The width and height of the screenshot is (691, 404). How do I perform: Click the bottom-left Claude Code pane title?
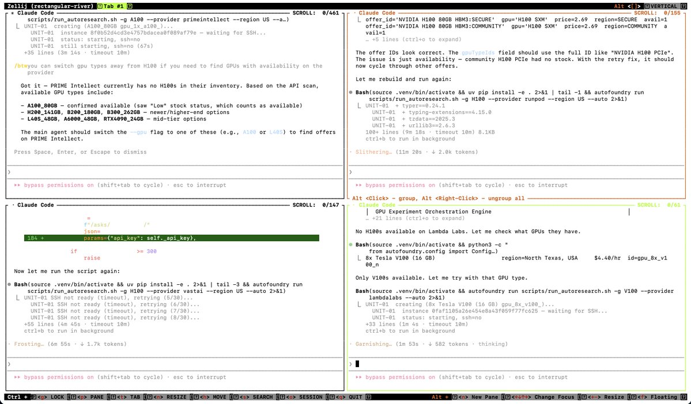36,205
